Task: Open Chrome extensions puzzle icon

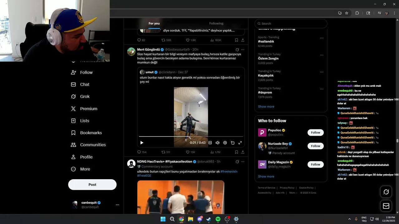Action: pos(357,13)
